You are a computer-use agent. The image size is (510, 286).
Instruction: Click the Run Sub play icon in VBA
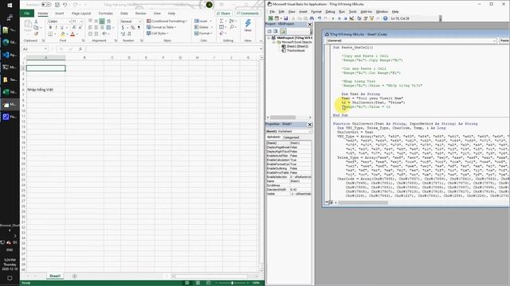click(333, 18)
